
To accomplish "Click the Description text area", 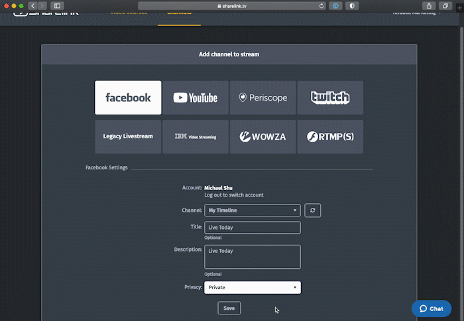I will [x=252, y=257].
